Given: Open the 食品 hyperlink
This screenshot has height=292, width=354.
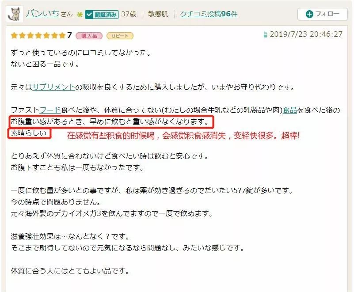Looking at the screenshot, I should (289, 110).
